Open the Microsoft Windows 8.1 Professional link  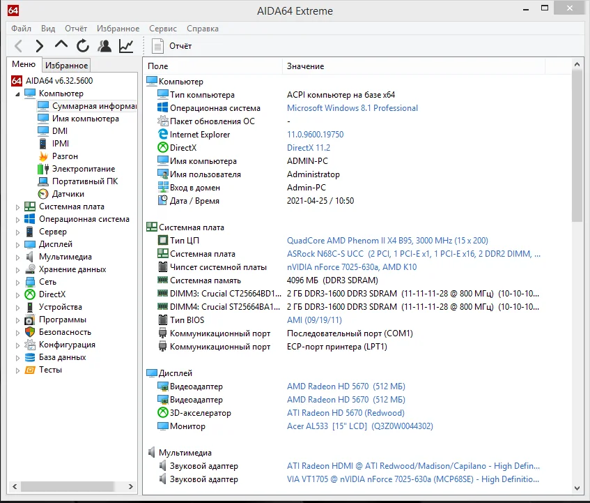coord(352,108)
